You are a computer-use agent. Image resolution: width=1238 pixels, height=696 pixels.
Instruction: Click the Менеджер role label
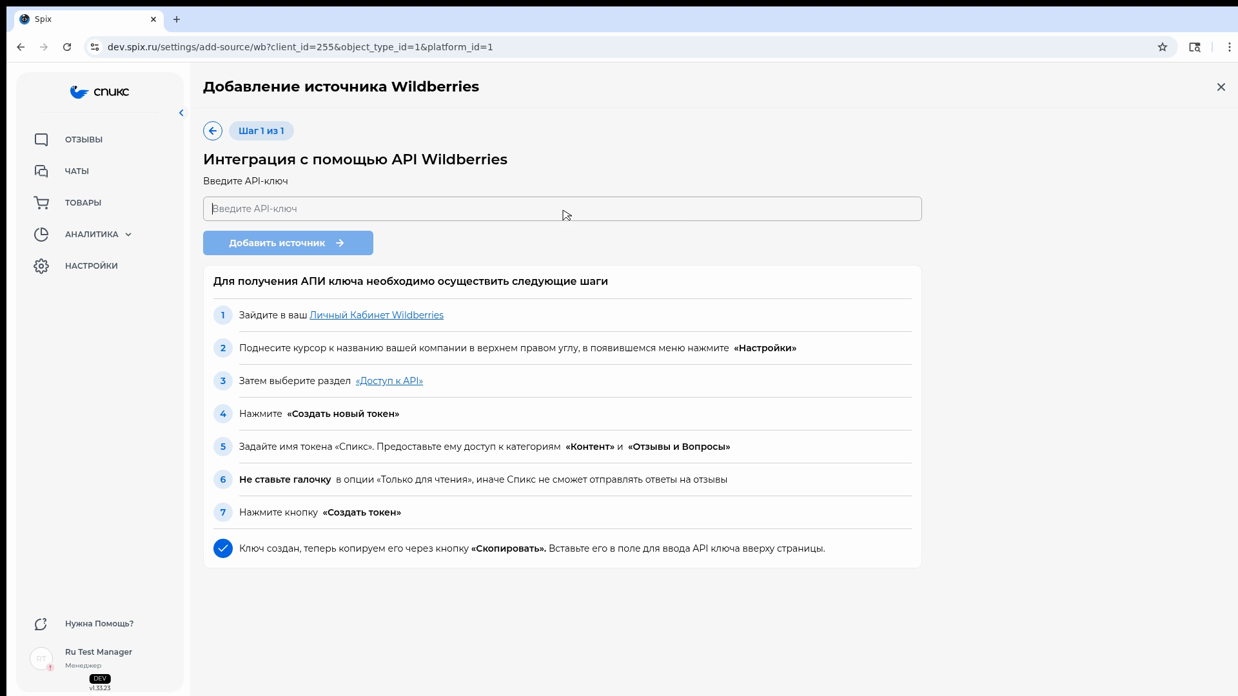(x=83, y=666)
